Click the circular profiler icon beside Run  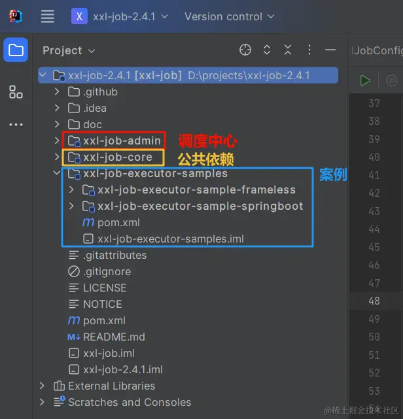392,80
